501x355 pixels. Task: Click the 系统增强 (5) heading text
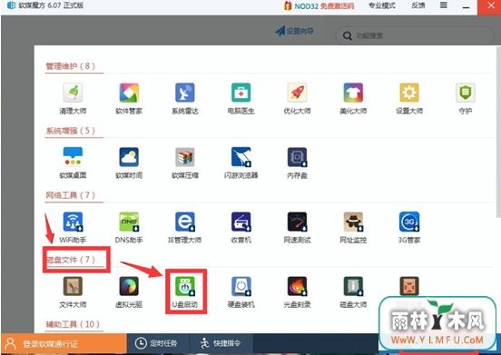tap(71, 131)
